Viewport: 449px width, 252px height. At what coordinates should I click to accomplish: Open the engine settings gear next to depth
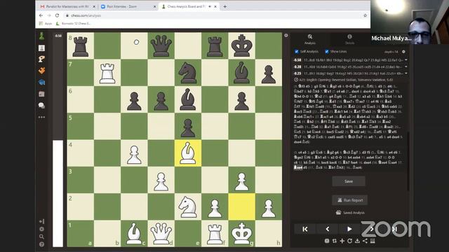click(x=404, y=52)
